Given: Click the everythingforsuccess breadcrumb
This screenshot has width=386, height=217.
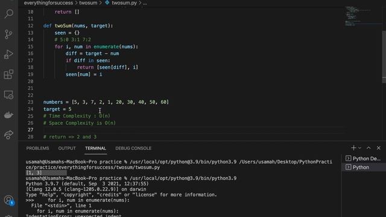Looking at the screenshot, I should (48, 3).
